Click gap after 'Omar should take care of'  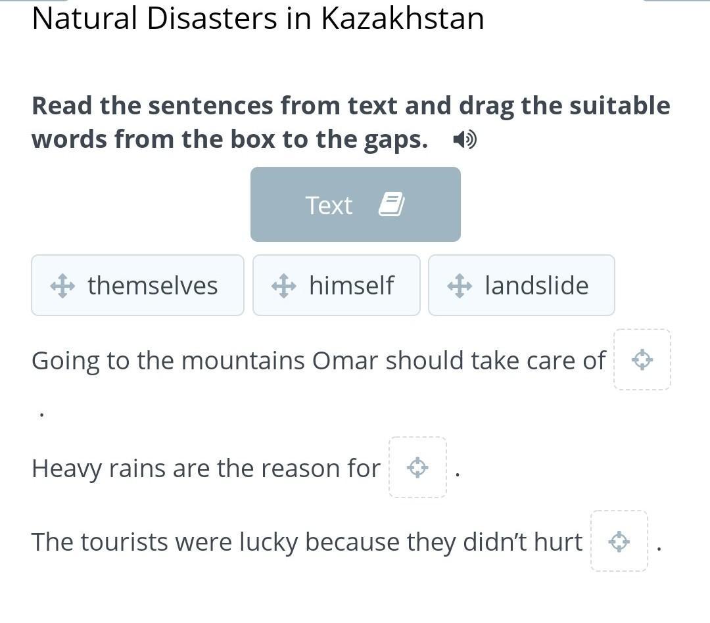pos(642,359)
